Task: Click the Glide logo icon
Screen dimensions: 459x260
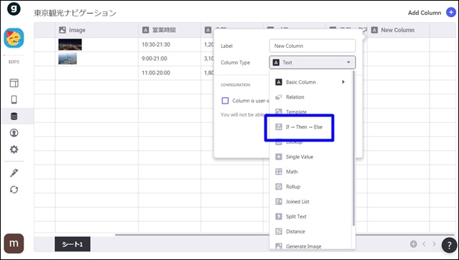Action: pos(14,9)
